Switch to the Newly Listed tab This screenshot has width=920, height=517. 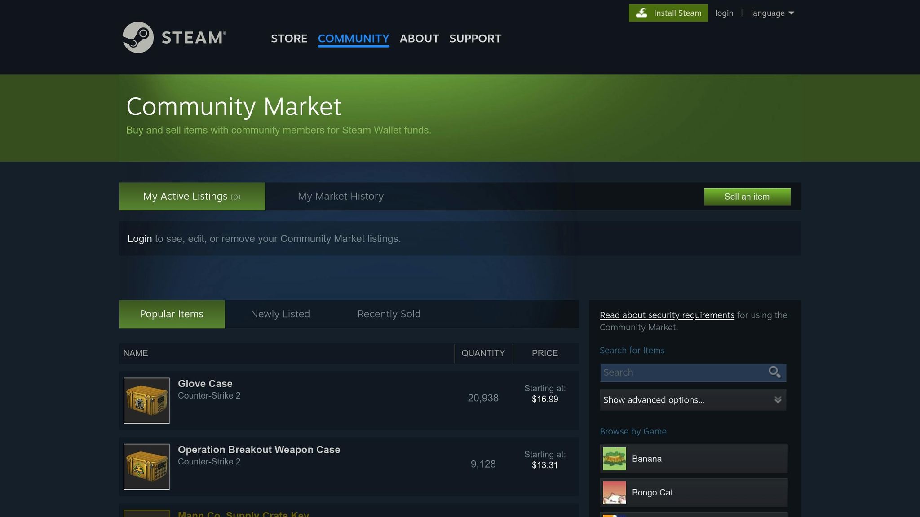(280, 314)
